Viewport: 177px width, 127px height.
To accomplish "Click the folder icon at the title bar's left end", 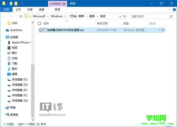I will [4, 4].
